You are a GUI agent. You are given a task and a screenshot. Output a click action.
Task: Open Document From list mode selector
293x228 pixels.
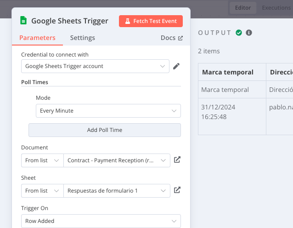tap(42, 160)
